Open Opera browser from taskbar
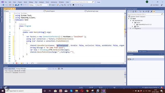 82,91
